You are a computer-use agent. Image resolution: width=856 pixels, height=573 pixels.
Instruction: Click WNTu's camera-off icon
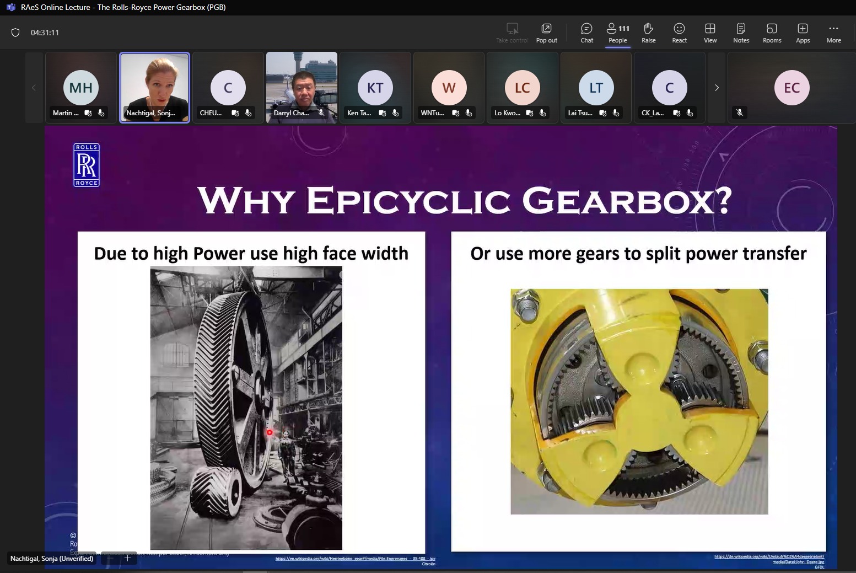456,113
